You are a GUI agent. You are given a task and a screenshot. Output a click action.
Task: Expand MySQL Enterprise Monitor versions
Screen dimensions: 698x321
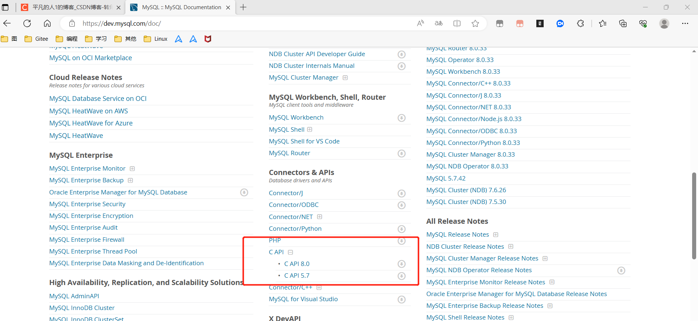(132, 169)
